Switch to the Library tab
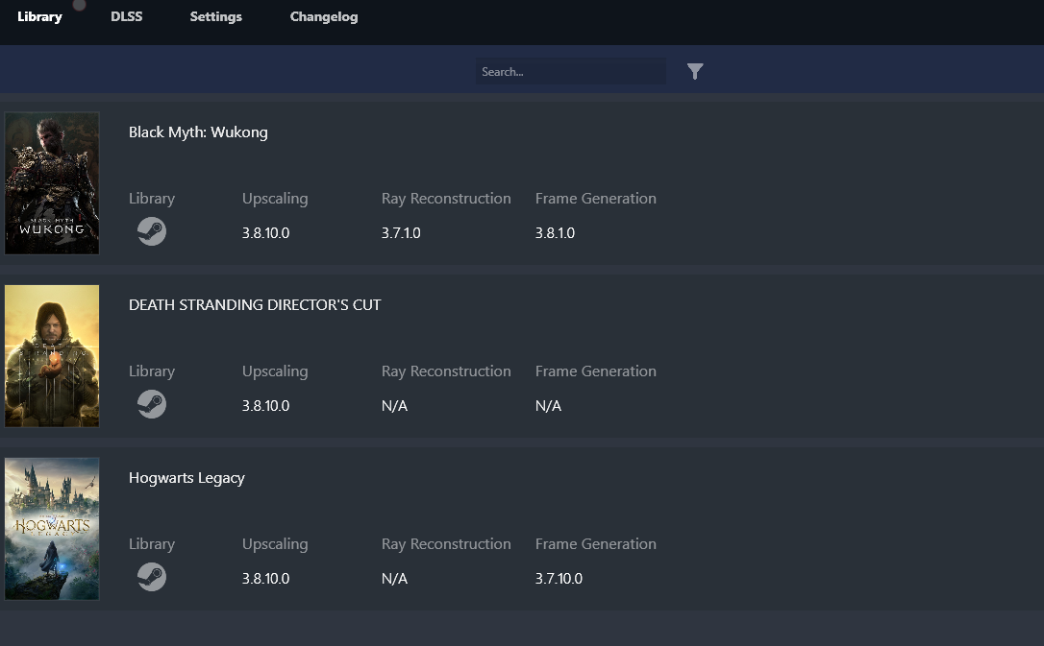The width and height of the screenshot is (1044, 646). 39,16
